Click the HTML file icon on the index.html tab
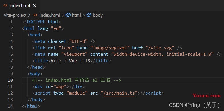 [5, 6]
